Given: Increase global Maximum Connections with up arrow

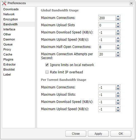Looking at the screenshot, I should (x=118, y=16).
